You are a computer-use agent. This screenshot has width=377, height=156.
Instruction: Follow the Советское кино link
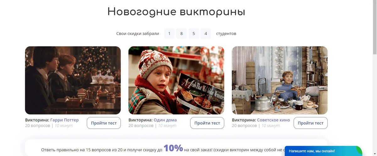pyautogui.click(x=273, y=120)
